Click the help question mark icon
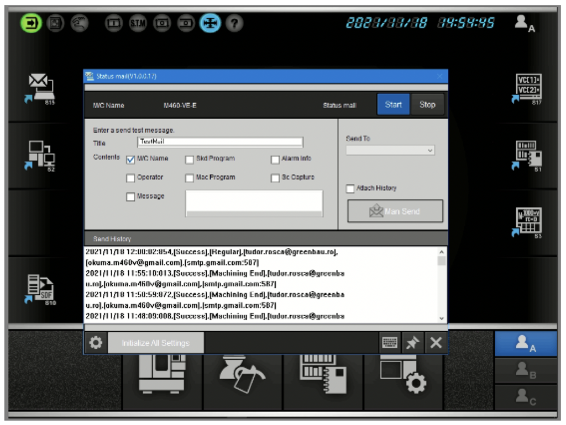The height and width of the screenshot is (425, 566). [234, 24]
